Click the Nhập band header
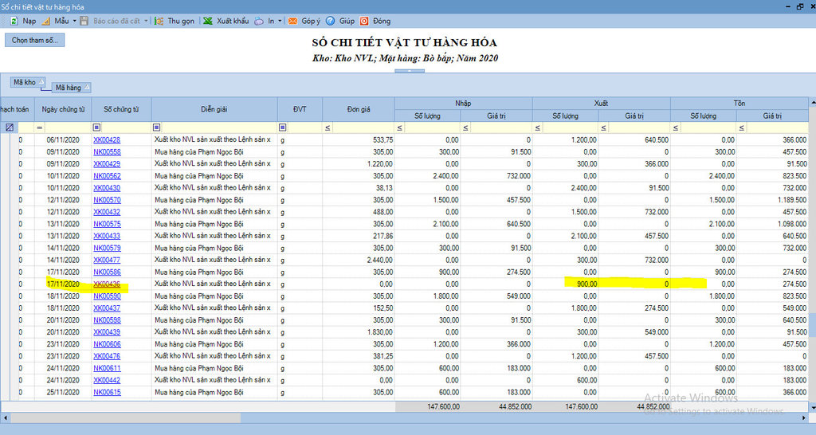The height and width of the screenshot is (435, 816). 463,103
